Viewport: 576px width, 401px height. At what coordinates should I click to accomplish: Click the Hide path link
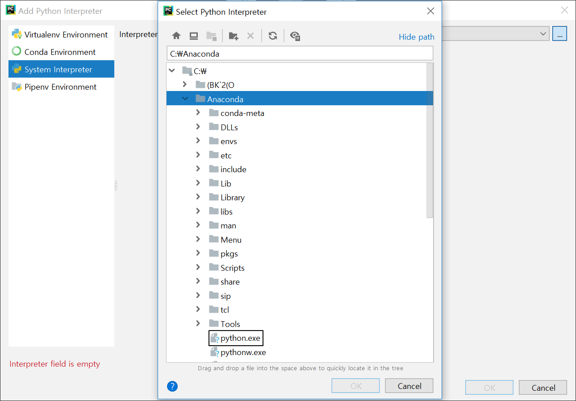coord(417,37)
